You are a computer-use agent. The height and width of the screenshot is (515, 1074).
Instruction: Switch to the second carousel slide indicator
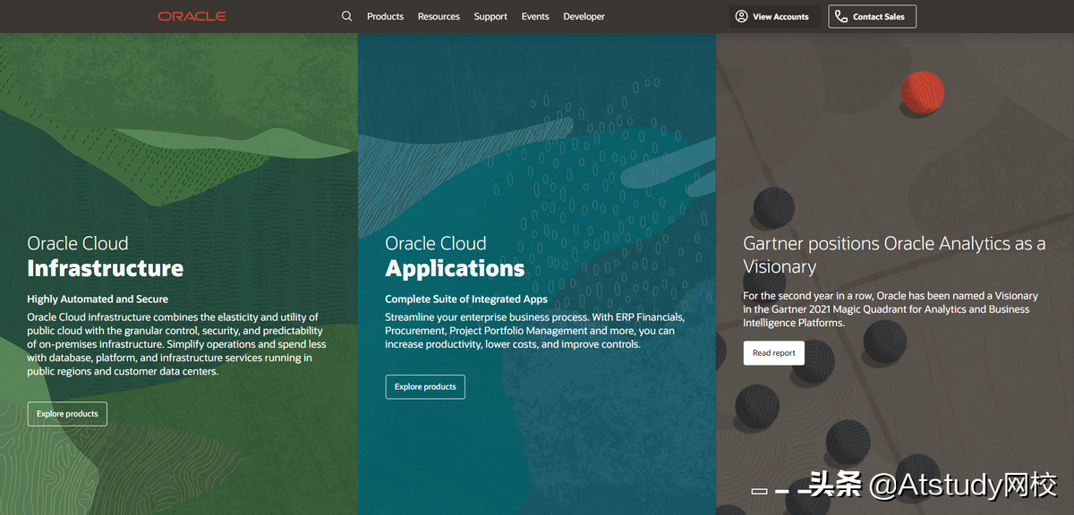coord(781,491)
